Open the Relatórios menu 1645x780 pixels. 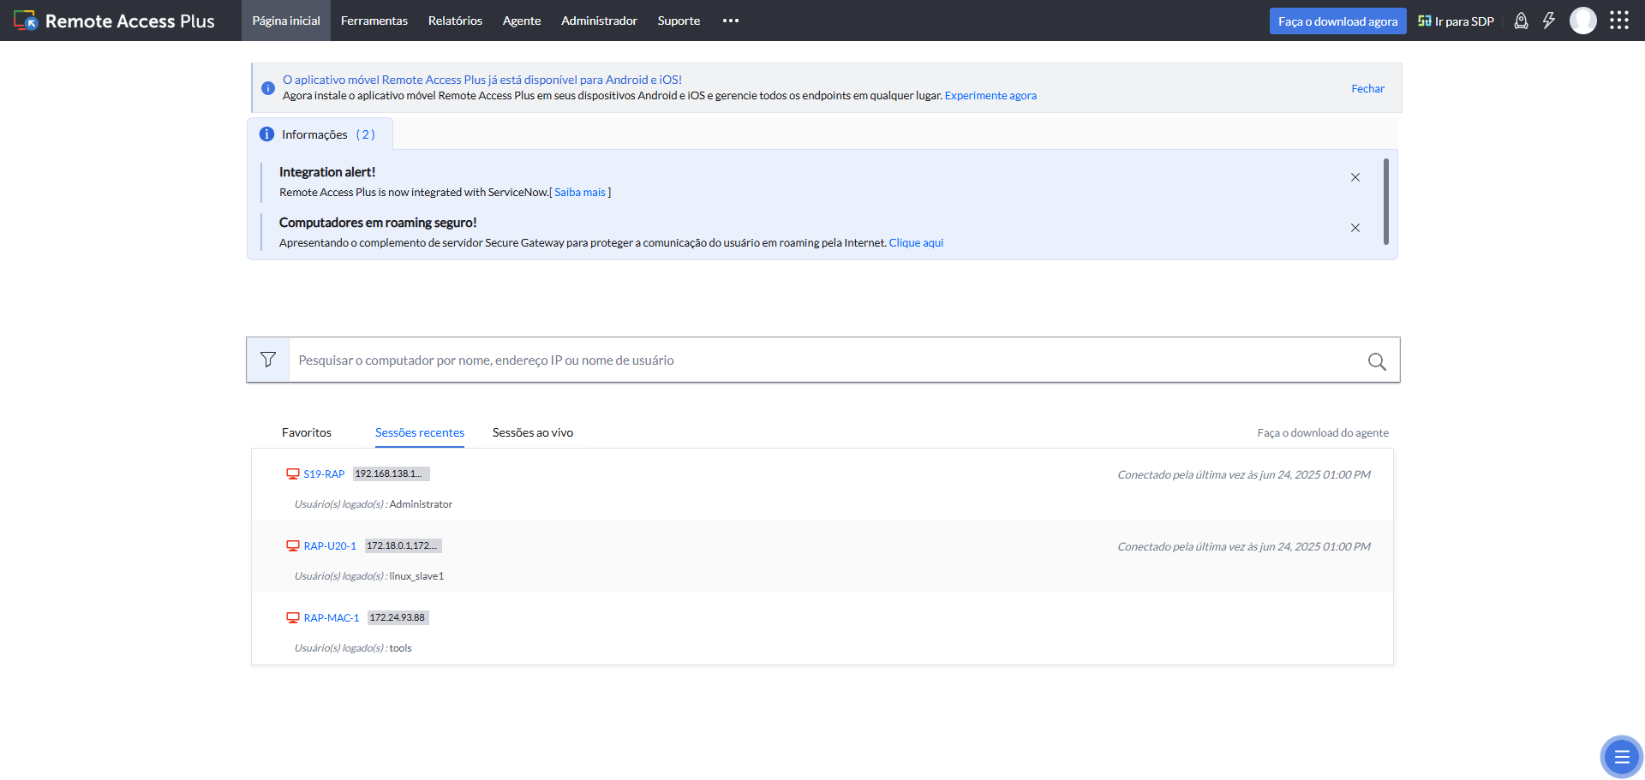[455, 21]
